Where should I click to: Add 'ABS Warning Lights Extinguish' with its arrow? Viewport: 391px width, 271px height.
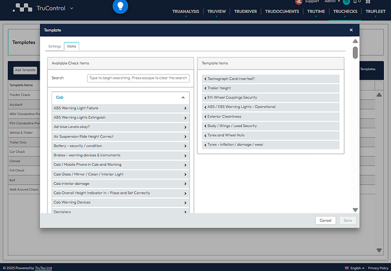coord(185,118)
